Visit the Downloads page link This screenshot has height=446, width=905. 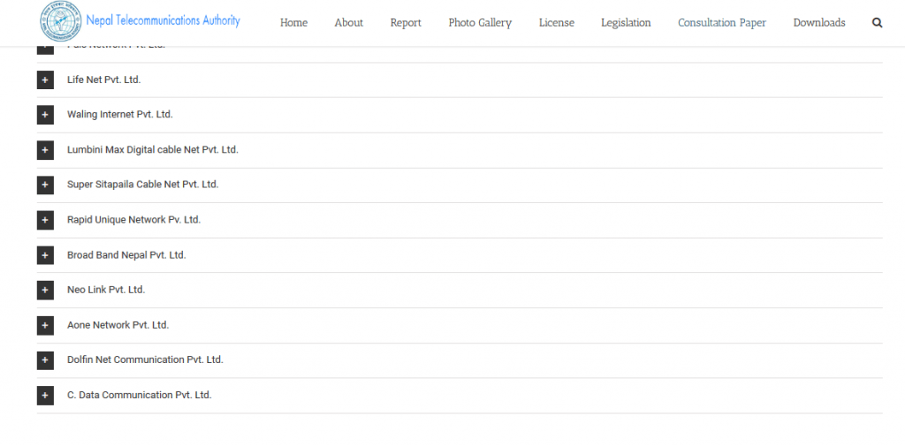click(x=819, y=23)
